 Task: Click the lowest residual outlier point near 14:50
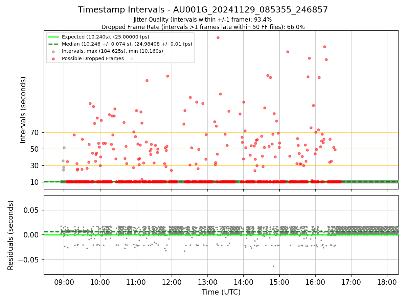[273, 266]
